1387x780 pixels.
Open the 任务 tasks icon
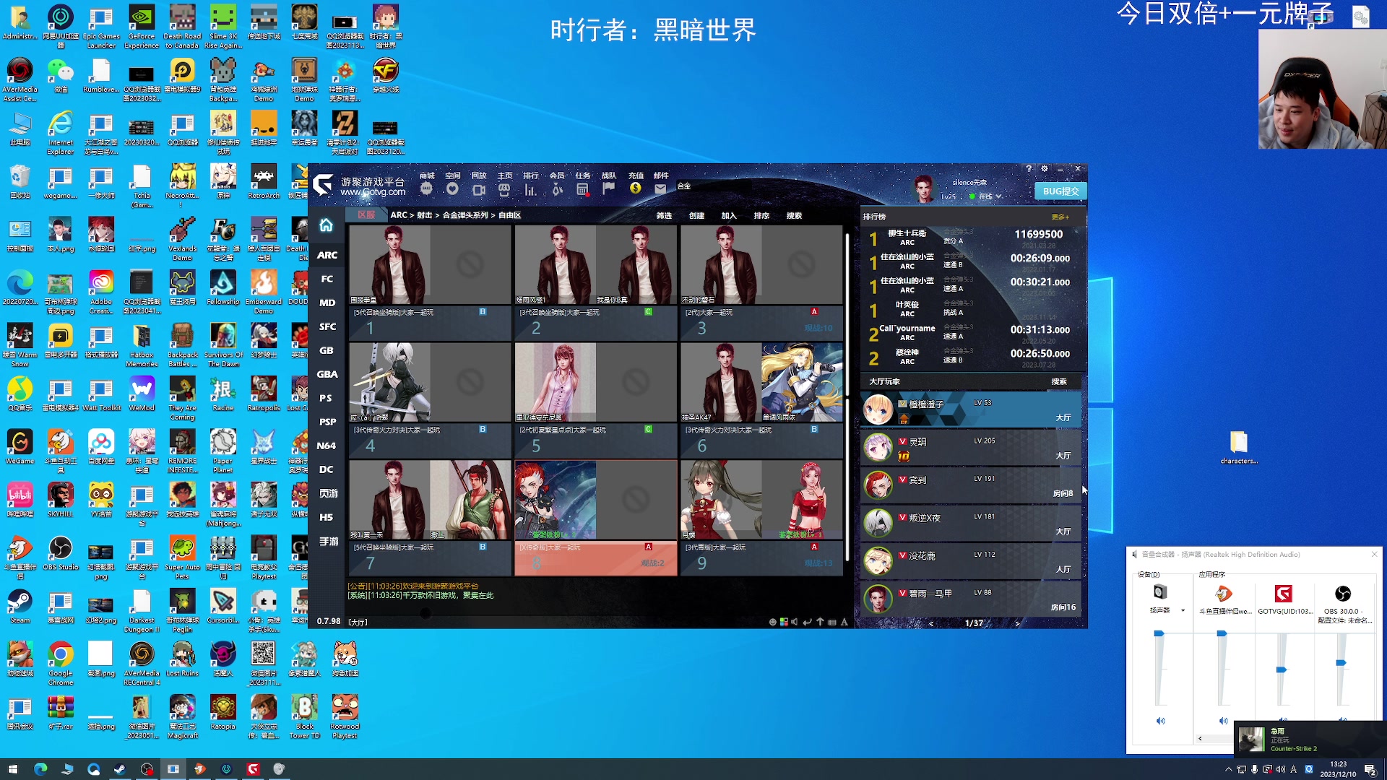582,189
